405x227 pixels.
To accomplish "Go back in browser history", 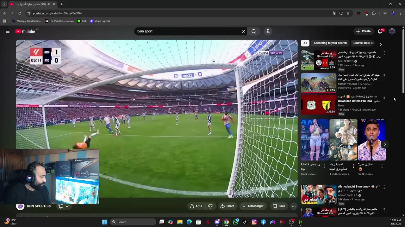I will pos(4,13).
